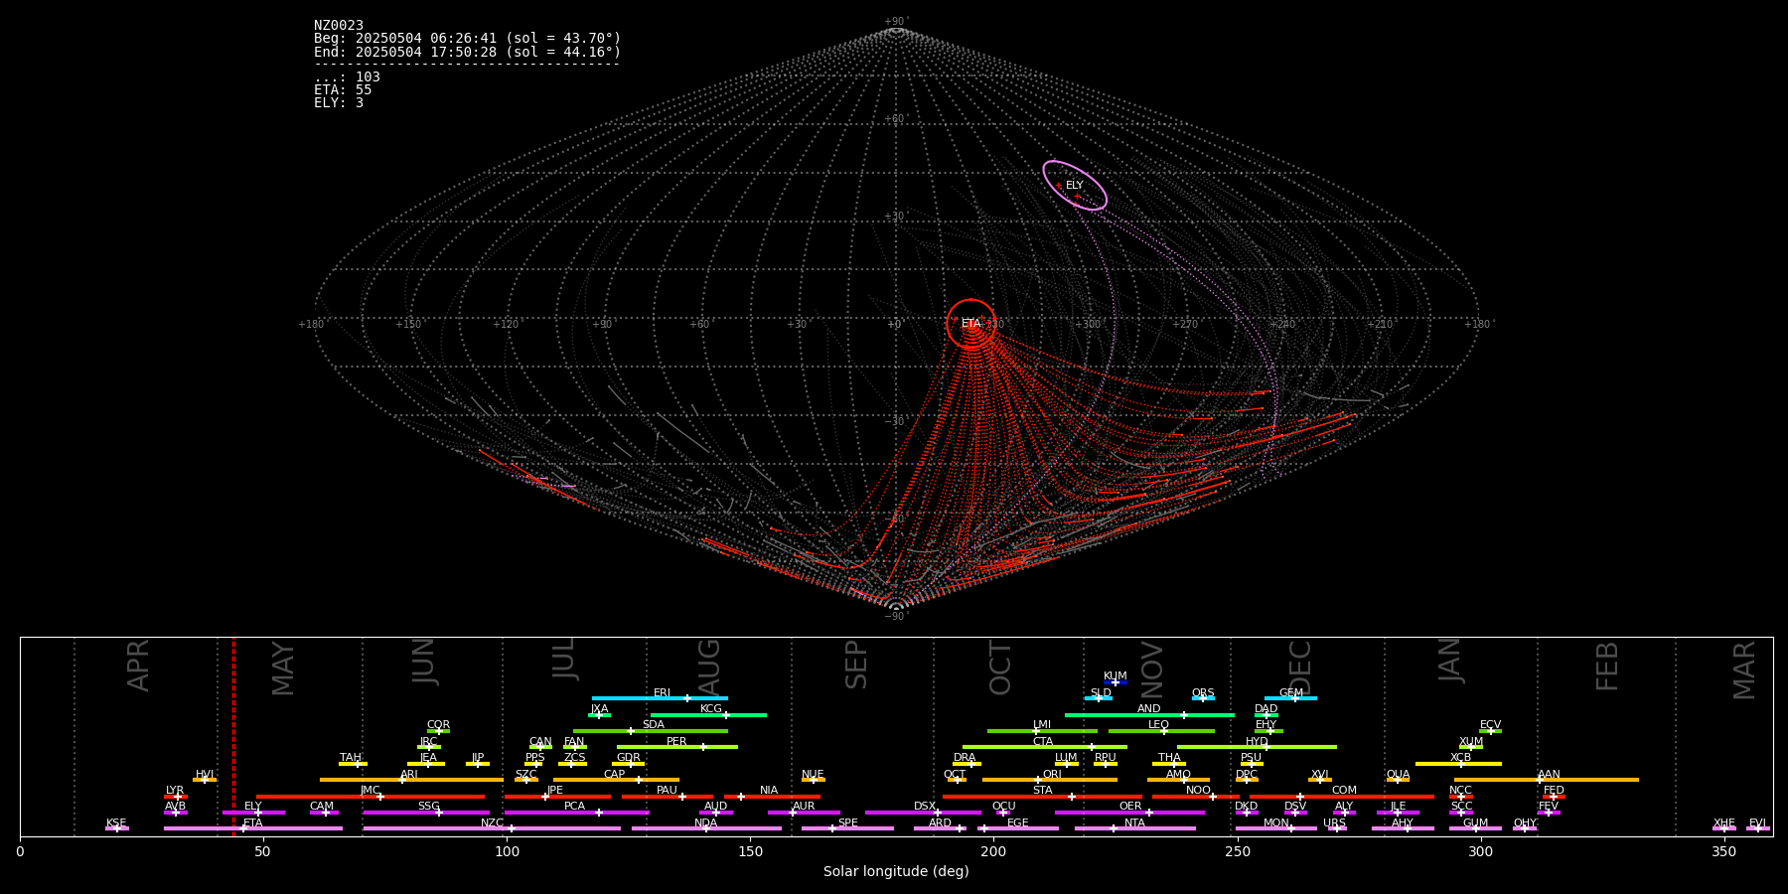This screenshot has width=1788, height=894.
Task: Select the EVI shower bar in timeline
Action: point(1758,828)
